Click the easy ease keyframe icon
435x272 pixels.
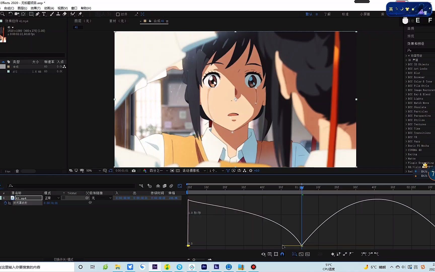point(364,254)
